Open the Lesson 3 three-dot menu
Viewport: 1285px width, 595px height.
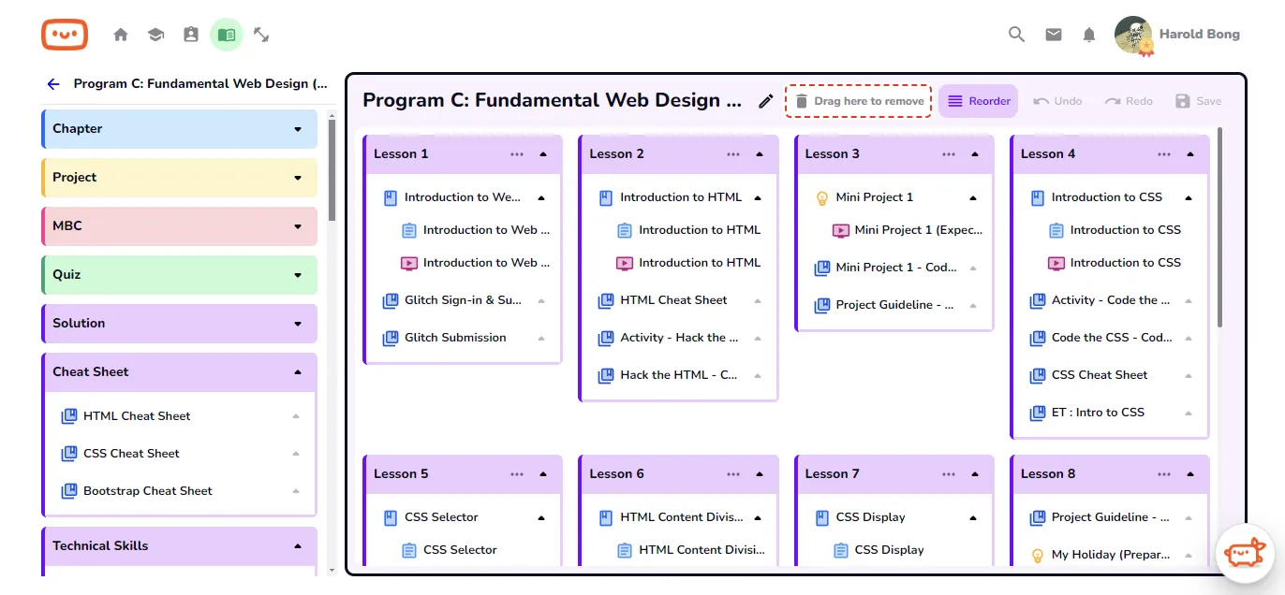tap(949, 154)
